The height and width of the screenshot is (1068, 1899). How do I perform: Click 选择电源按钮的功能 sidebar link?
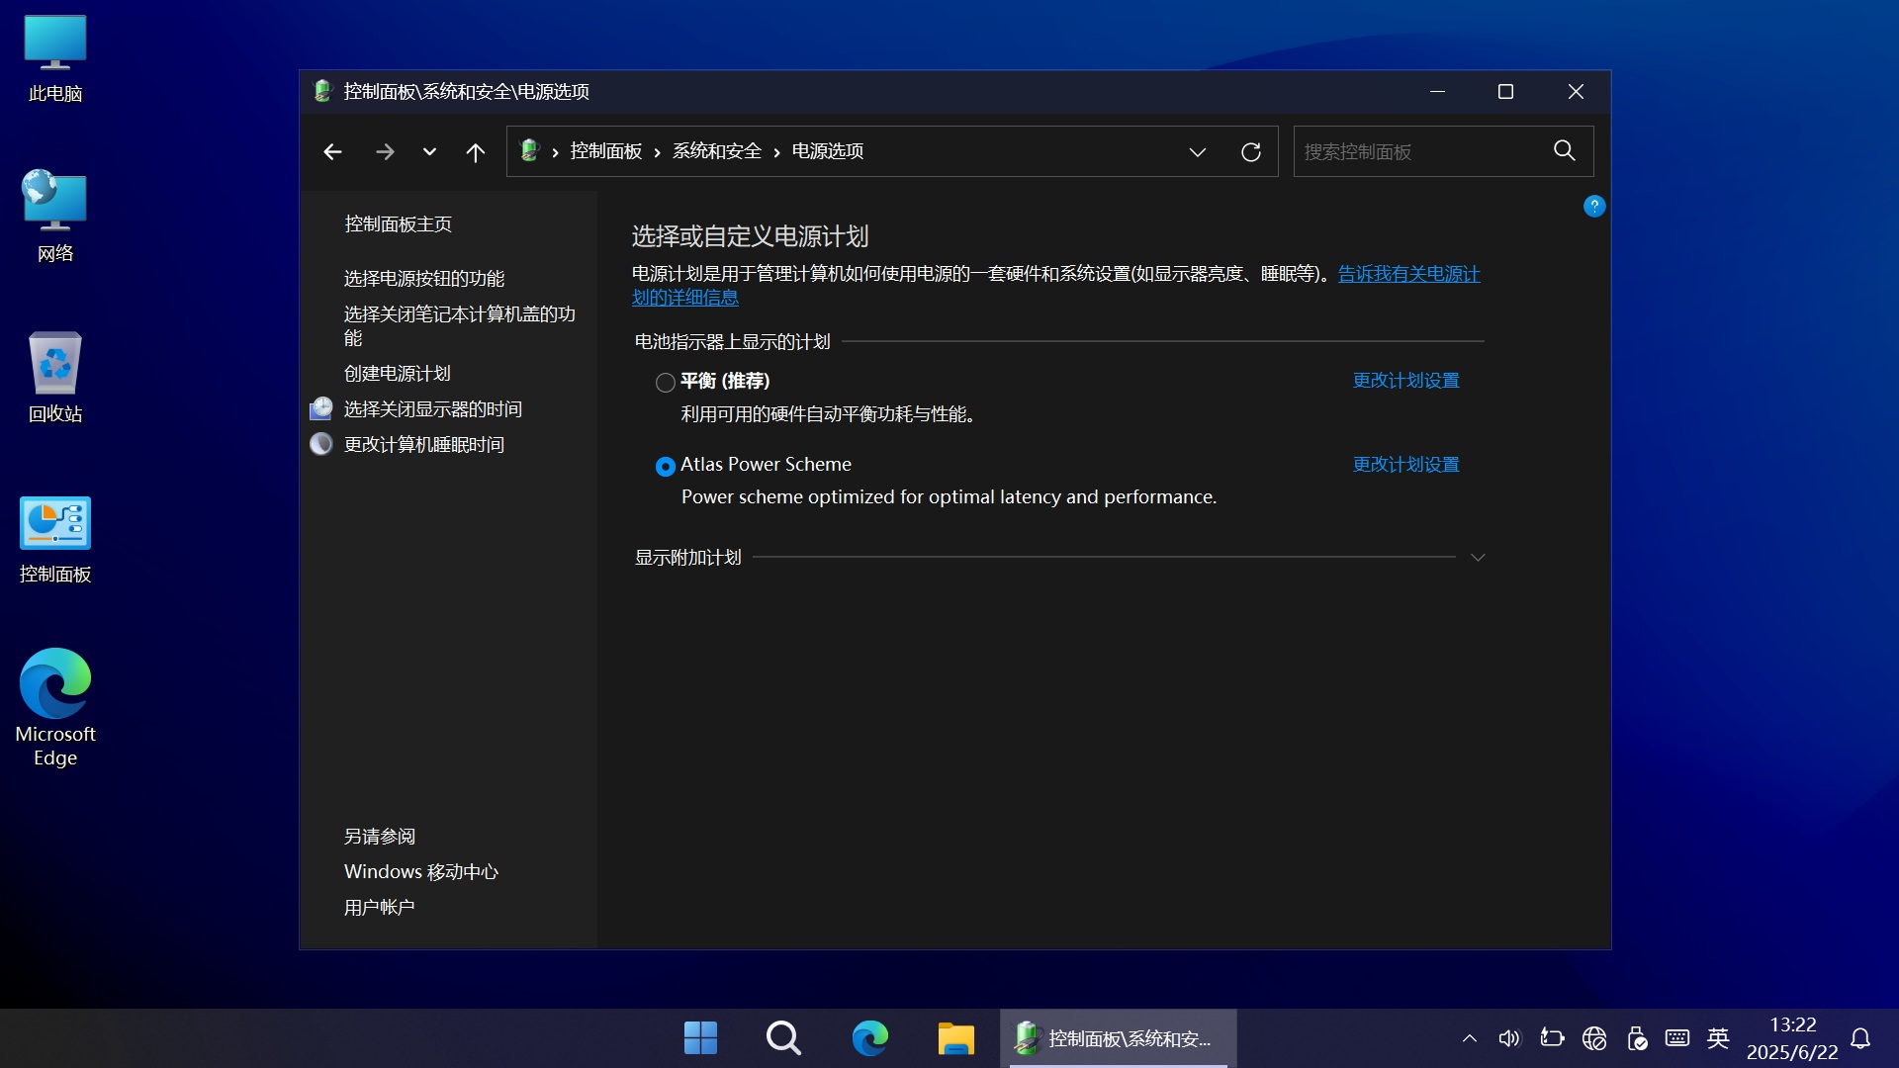point(423,279)
